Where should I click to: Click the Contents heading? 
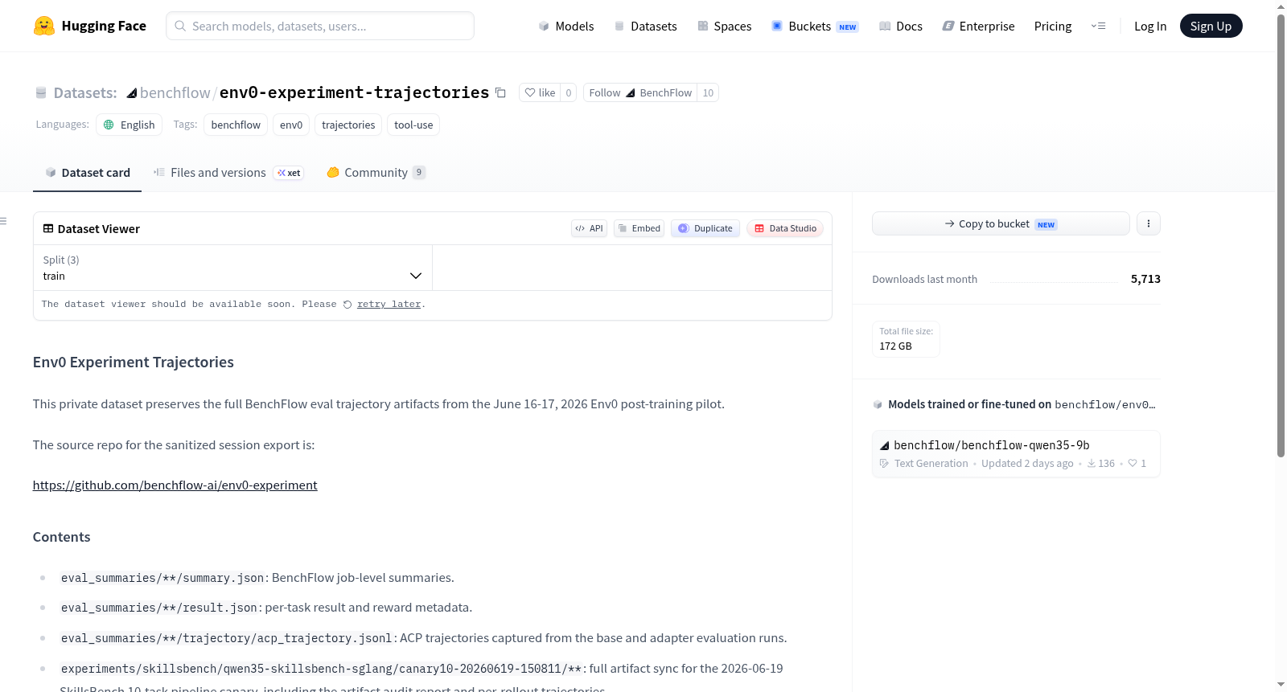point(62,537)
